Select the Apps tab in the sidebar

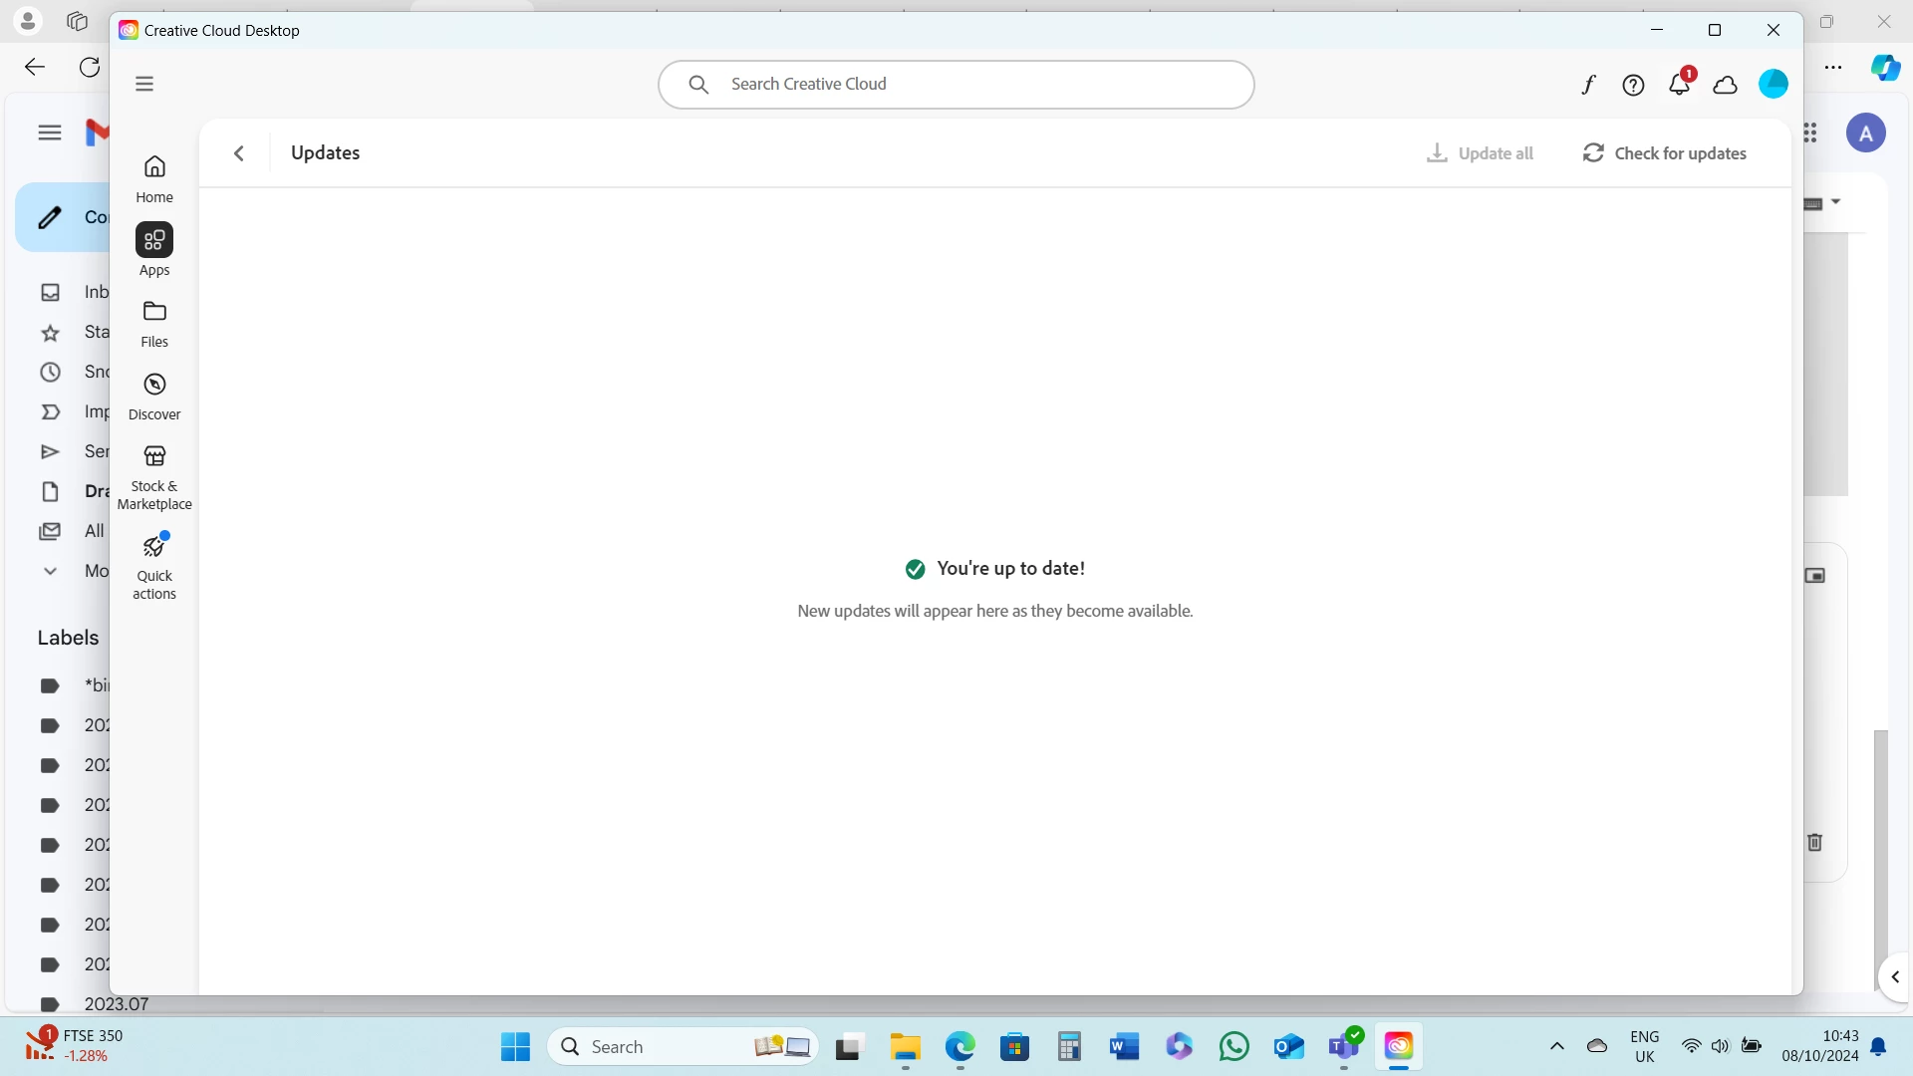coord(154,249)
